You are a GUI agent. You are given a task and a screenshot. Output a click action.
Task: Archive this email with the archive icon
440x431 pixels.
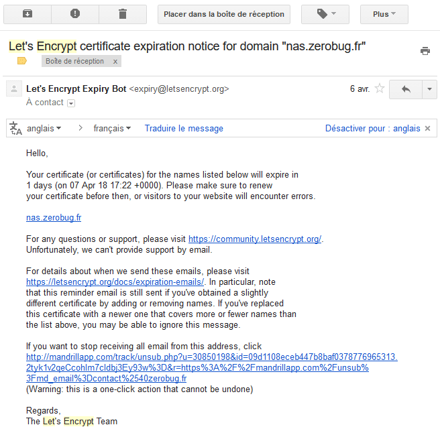[27, 13]
